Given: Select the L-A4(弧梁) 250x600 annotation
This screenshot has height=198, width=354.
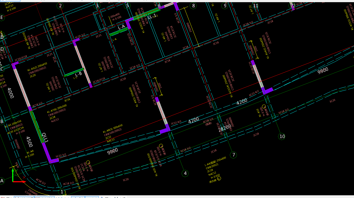Looking at the screenshot, I should pos(215,161).
